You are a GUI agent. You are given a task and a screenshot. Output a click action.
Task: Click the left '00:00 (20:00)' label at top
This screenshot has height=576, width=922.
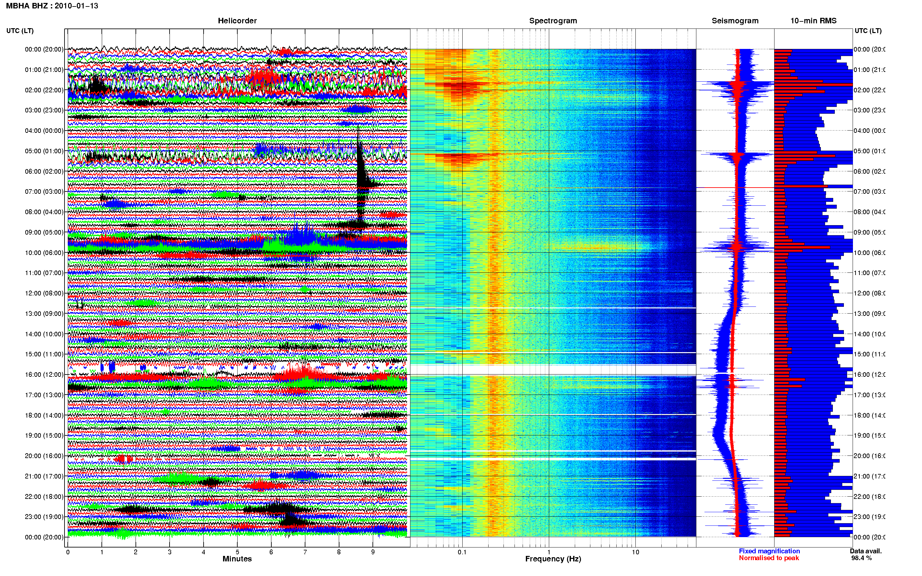[44, 49]
